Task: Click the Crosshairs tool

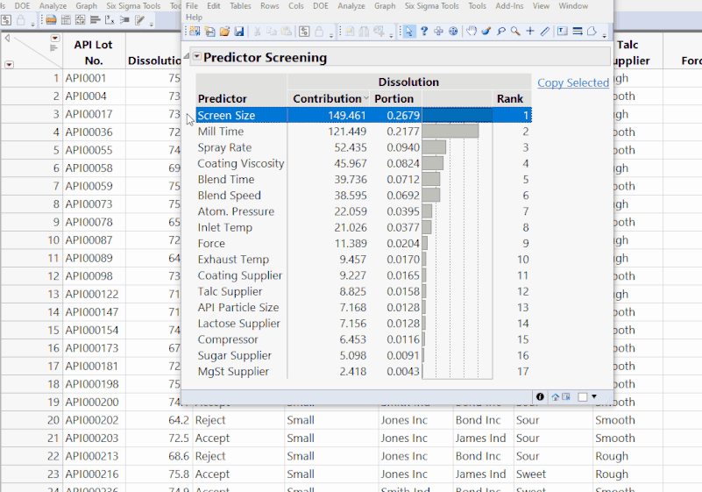Action: 530,32
